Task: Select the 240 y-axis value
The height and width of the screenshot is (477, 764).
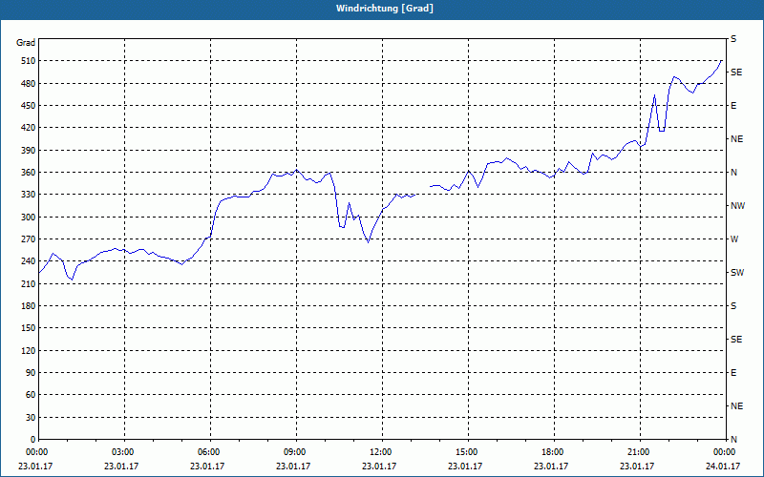Action: click(29, 261)
